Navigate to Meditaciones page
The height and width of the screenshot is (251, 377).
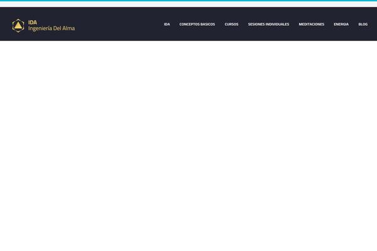312,24
